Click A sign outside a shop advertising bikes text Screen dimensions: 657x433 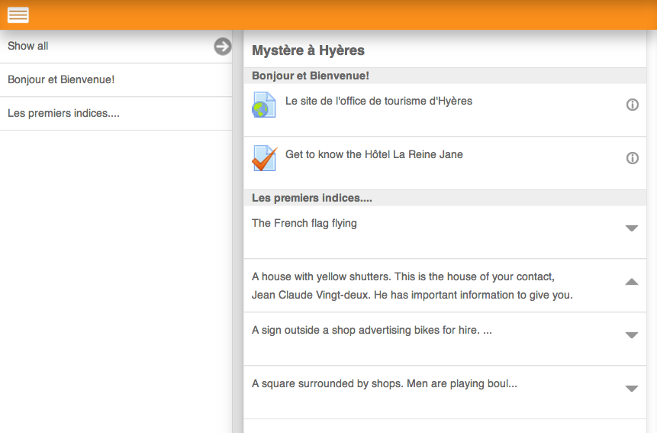372,331
